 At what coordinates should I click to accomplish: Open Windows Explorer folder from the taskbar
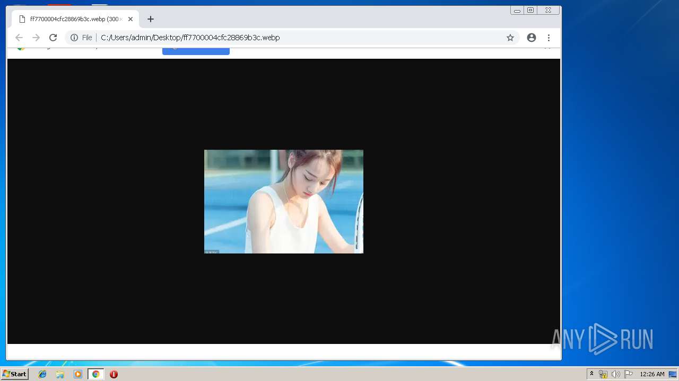coord(60,374)
